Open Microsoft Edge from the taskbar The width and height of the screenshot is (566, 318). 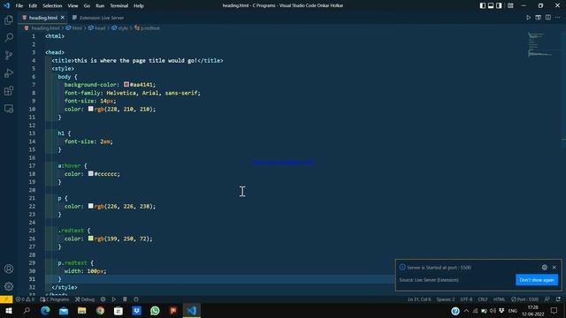pyautogui.click(x=45, y=310)
